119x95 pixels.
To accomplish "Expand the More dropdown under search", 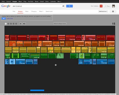I will tap(41, 11).
